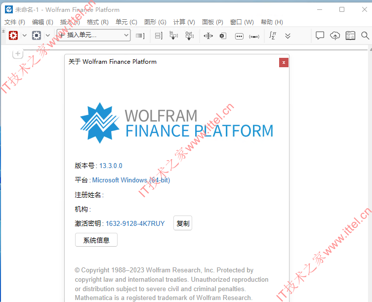Click the cloud upload publish icon
The height and width of the screenshot is (302, 372).
335,36
